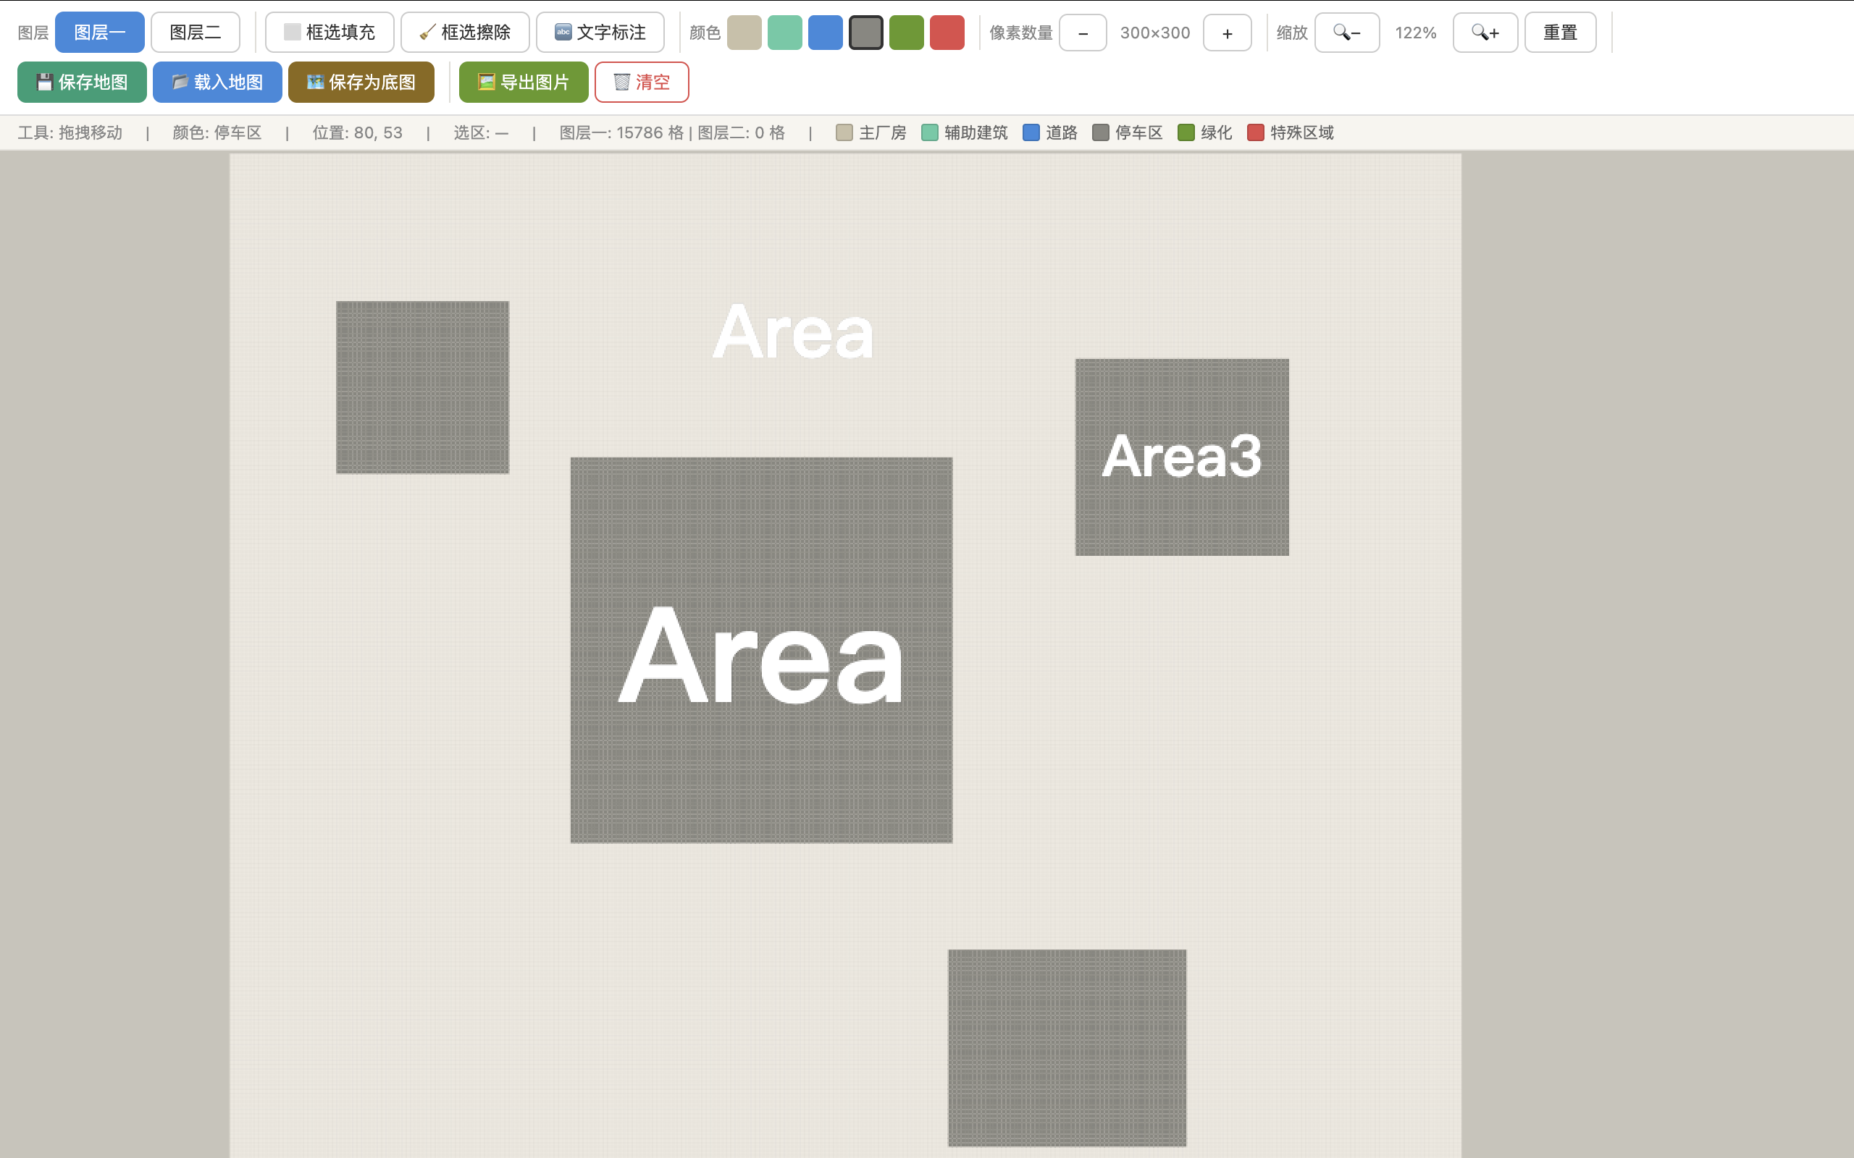Screen dimensions: 1854x1158
Task: Click the gray block at canvas bottom
Action: (x=1067, y=1048)
